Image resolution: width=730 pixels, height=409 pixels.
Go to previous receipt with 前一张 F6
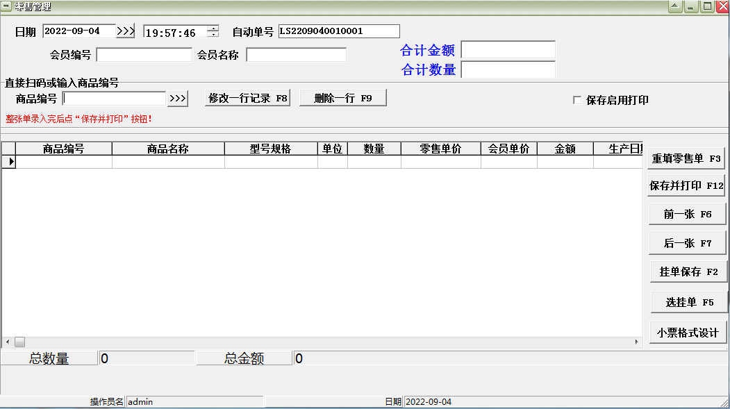[687, 214]
